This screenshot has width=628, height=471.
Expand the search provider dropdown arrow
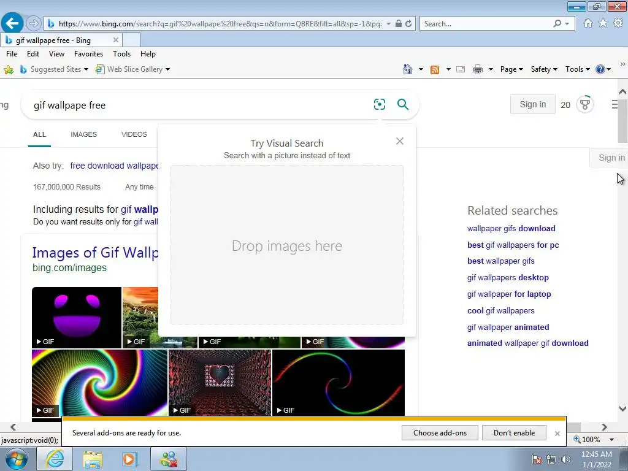567,24
